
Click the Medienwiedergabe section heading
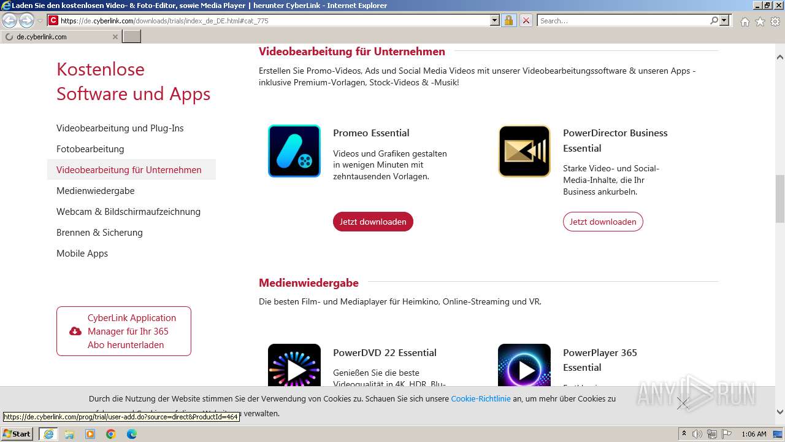[x=308, y=283]
